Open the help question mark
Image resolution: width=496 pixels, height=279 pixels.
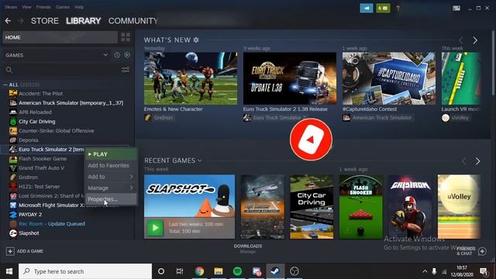398,9
